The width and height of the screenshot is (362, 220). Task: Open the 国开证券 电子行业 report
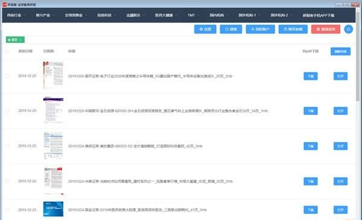[x=340, y=76]
